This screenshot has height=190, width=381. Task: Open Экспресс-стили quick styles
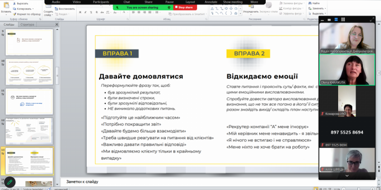(268, 8)
